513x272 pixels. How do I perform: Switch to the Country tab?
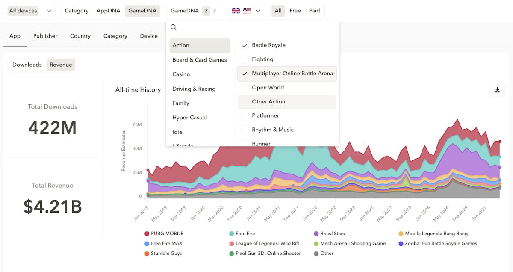pyautogui.click(x=80, y=36)
